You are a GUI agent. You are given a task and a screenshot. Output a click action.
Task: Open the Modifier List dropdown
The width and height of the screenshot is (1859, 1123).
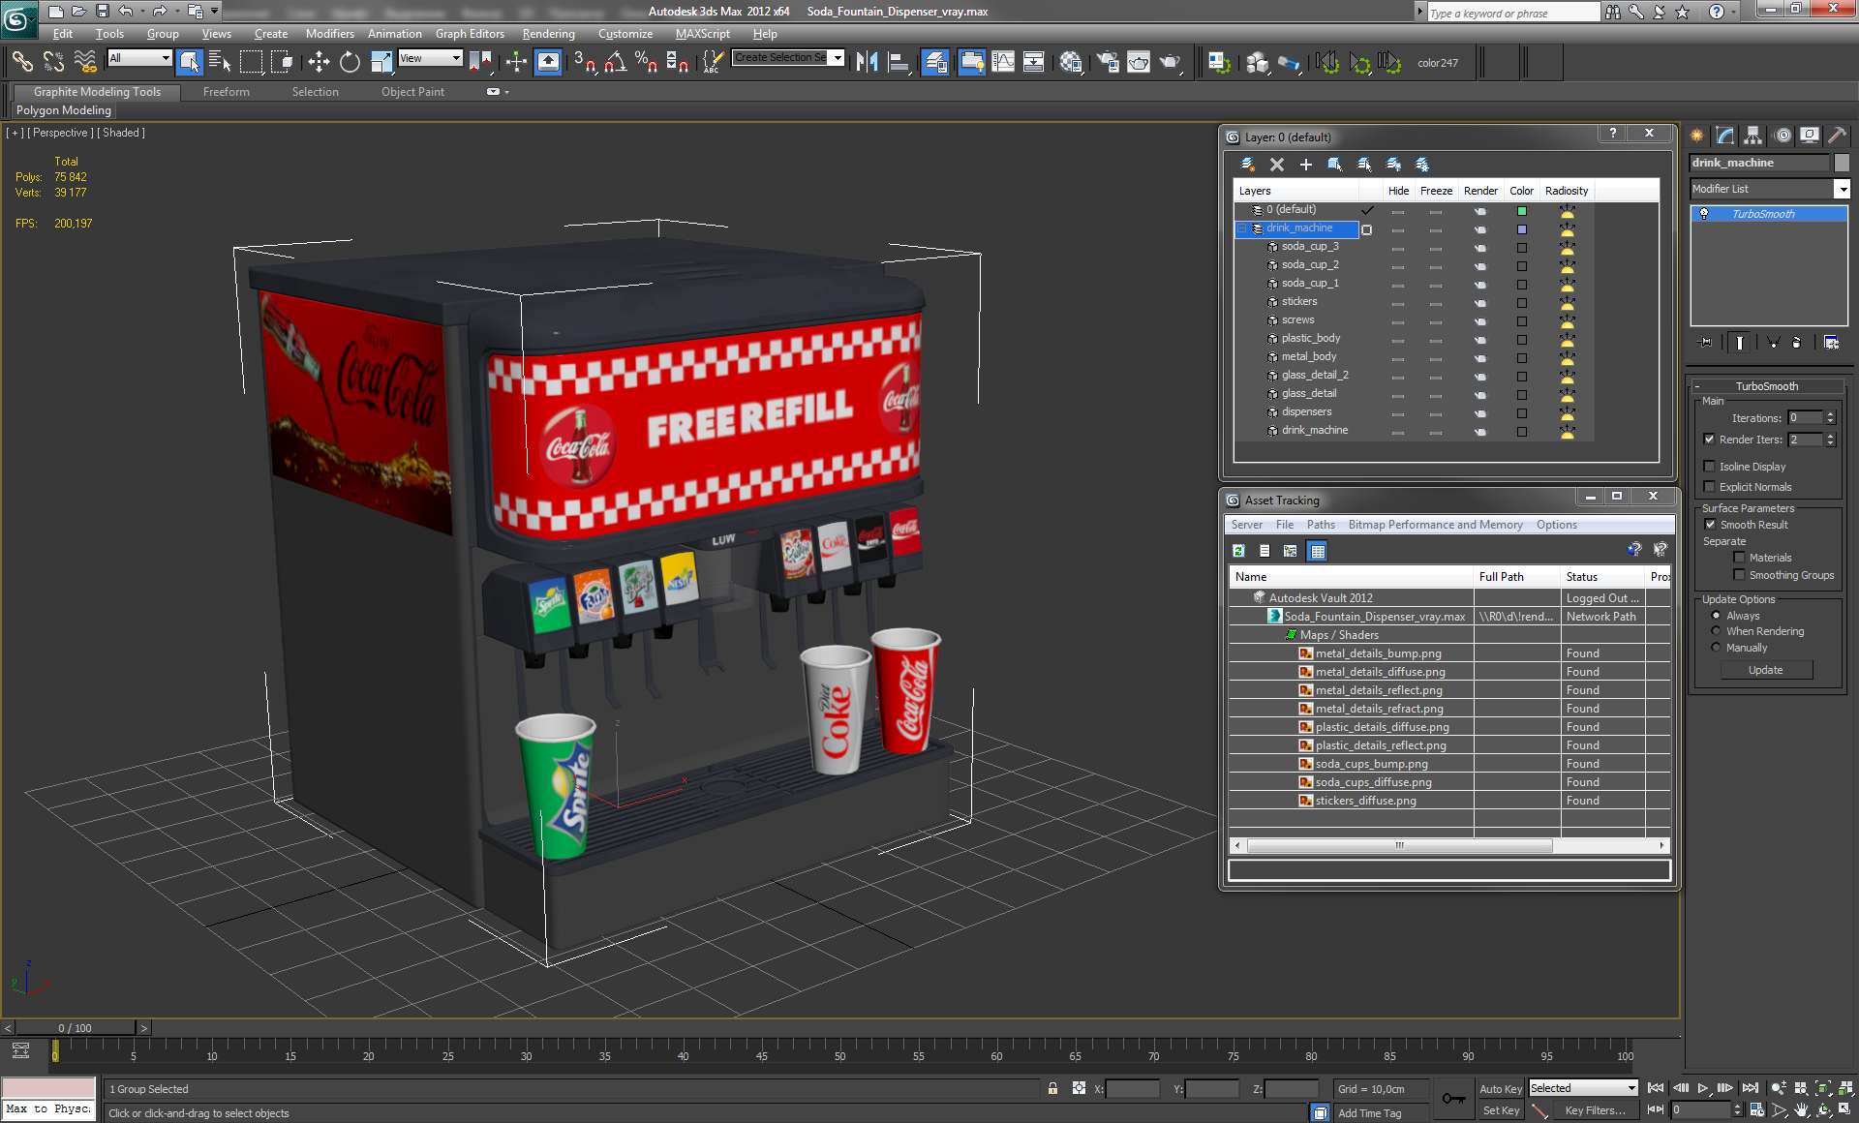(1842, 190)
